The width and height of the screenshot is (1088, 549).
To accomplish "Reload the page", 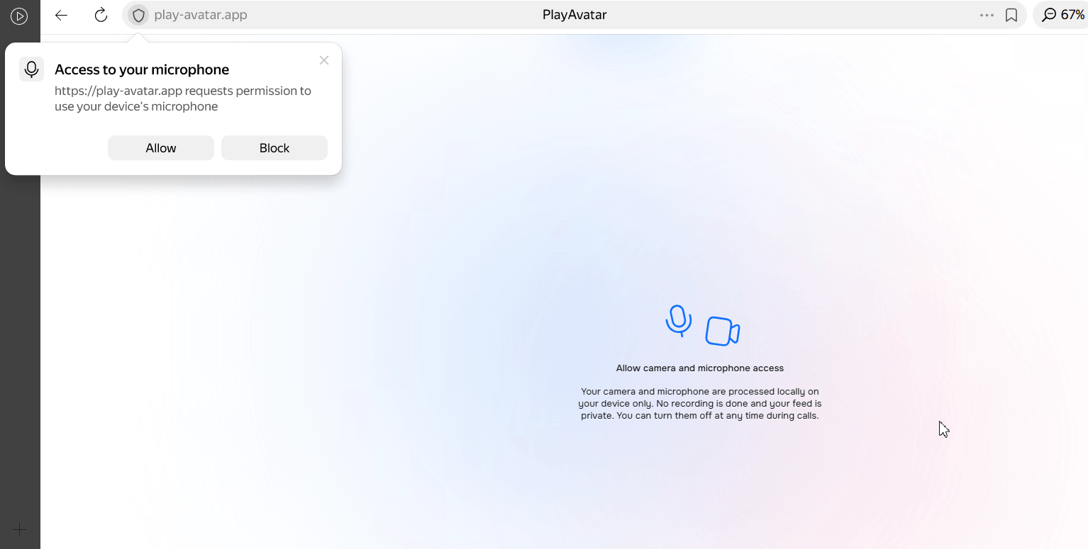I will click(x=101, y=15).
